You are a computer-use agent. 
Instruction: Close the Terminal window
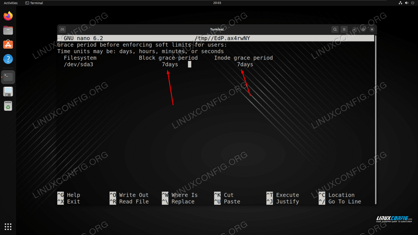[372, 30]
